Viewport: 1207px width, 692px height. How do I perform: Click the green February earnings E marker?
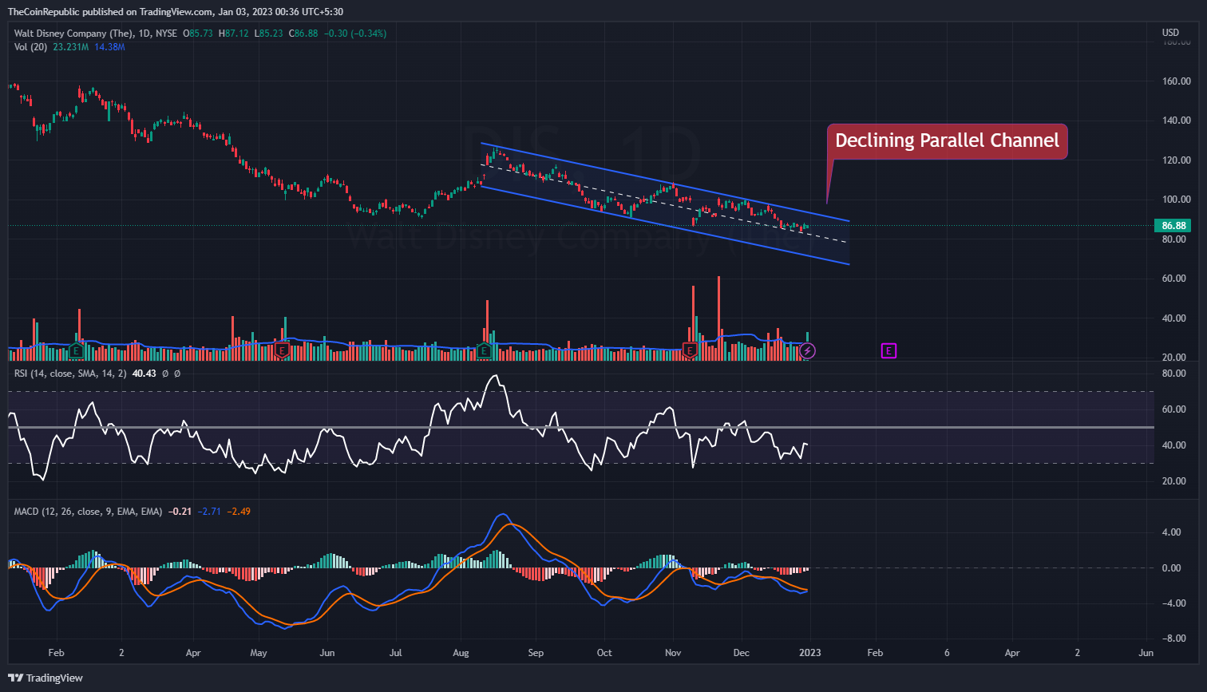tap(77, 350)
